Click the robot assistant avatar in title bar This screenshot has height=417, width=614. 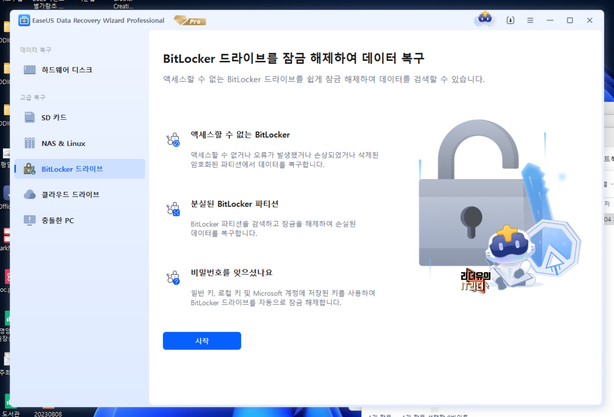click(x=485, y=19)
